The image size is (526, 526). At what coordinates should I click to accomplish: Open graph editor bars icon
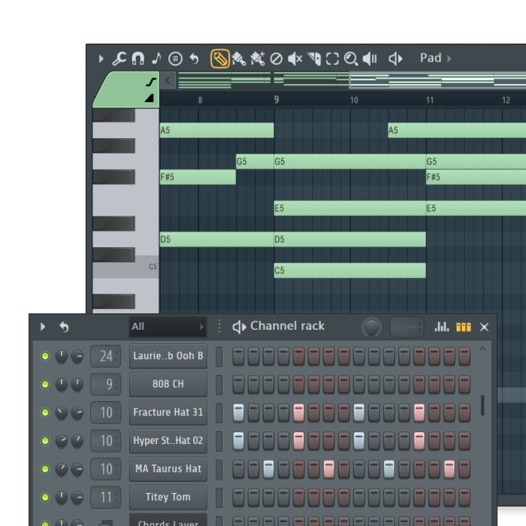pos(442,327)
